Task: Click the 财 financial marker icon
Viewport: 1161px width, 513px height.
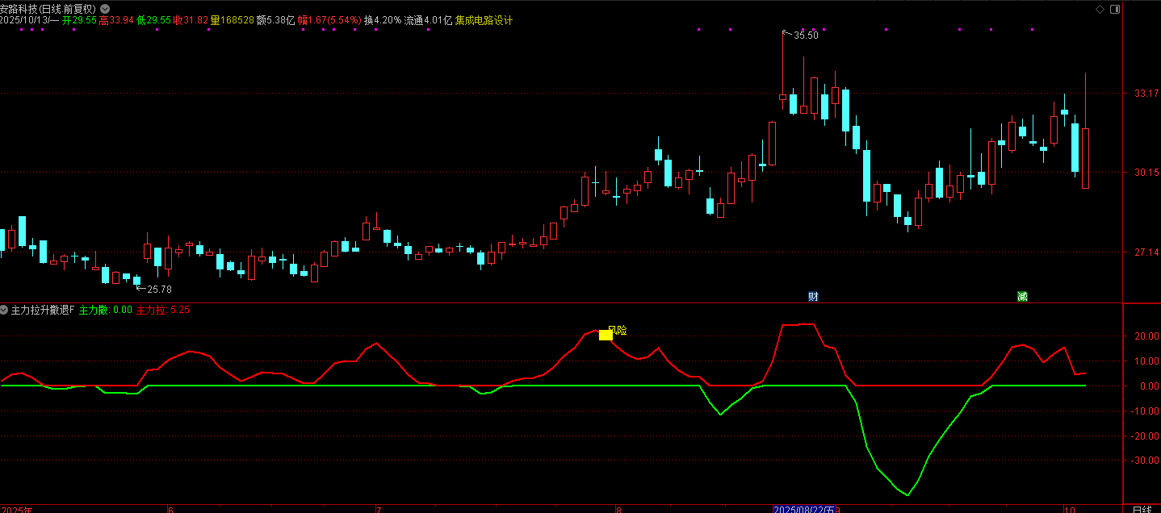Action: 813,296
